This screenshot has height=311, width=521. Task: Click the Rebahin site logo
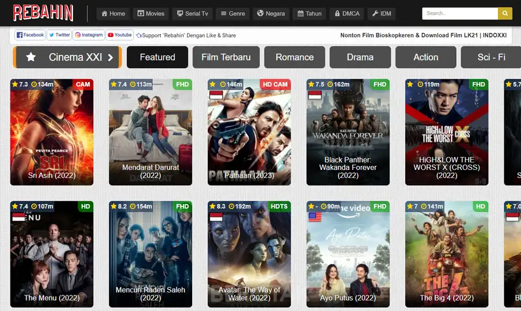43,13
